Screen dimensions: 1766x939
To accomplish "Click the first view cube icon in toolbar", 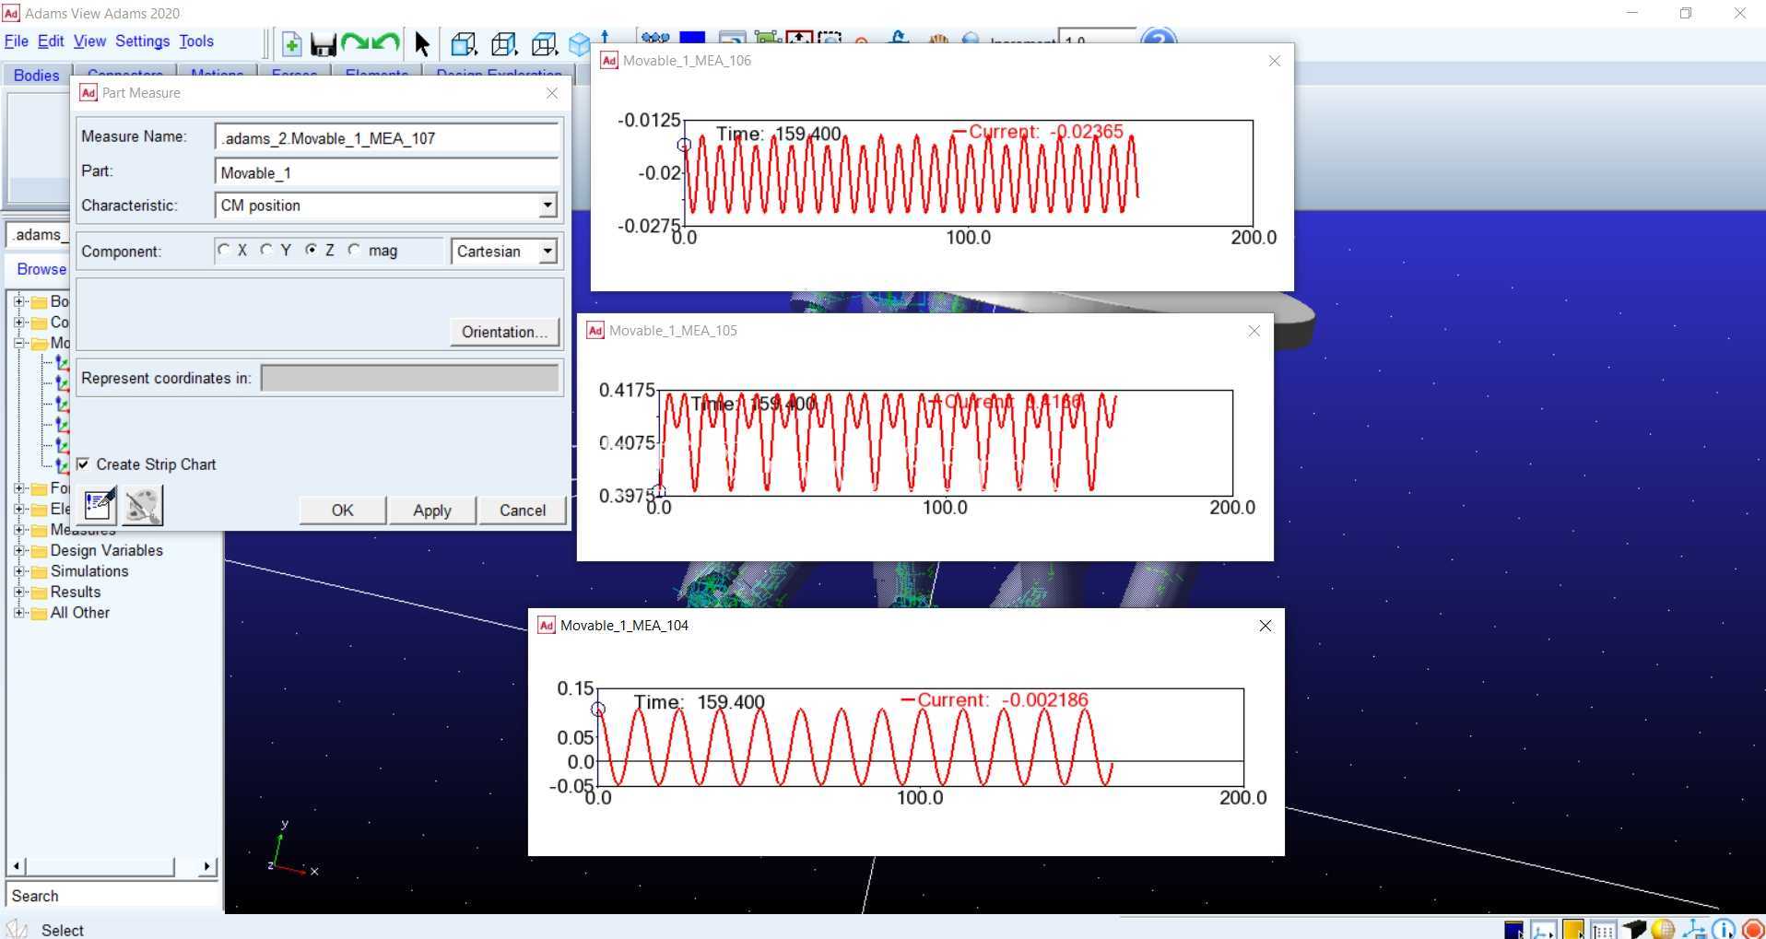I will (x=463, y=43).
